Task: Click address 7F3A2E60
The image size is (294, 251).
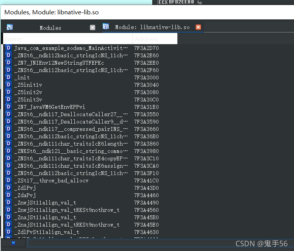Action: coord(146,55)
